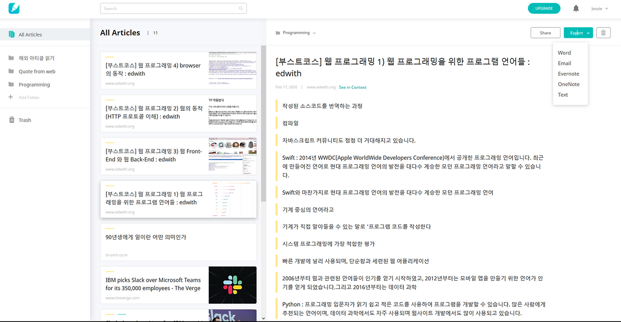Choose Email export option
Screen dimensions: 621x322
564,63
